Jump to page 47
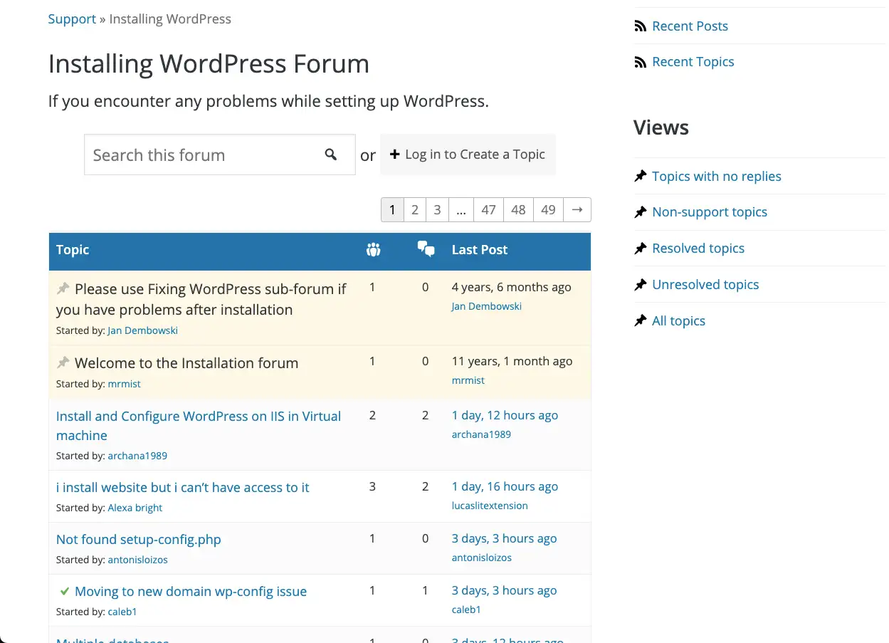Screen dimensions: 889x643 pos(488,209)
